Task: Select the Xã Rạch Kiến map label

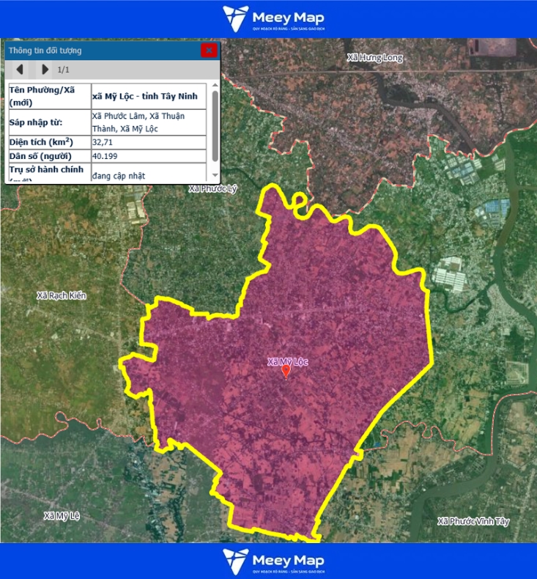Action: coord(62,295)
